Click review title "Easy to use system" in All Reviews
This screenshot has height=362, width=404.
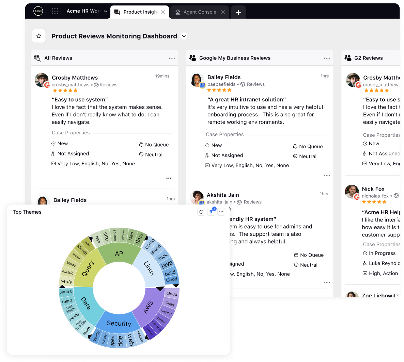[80, 100]
